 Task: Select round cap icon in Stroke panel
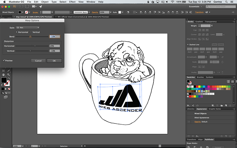coord(204,30)
